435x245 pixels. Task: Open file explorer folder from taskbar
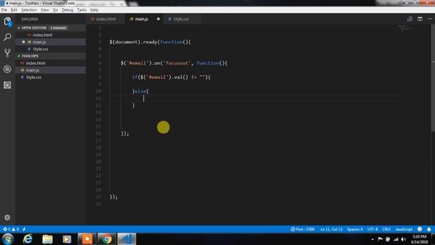click(x=48, y=239)
